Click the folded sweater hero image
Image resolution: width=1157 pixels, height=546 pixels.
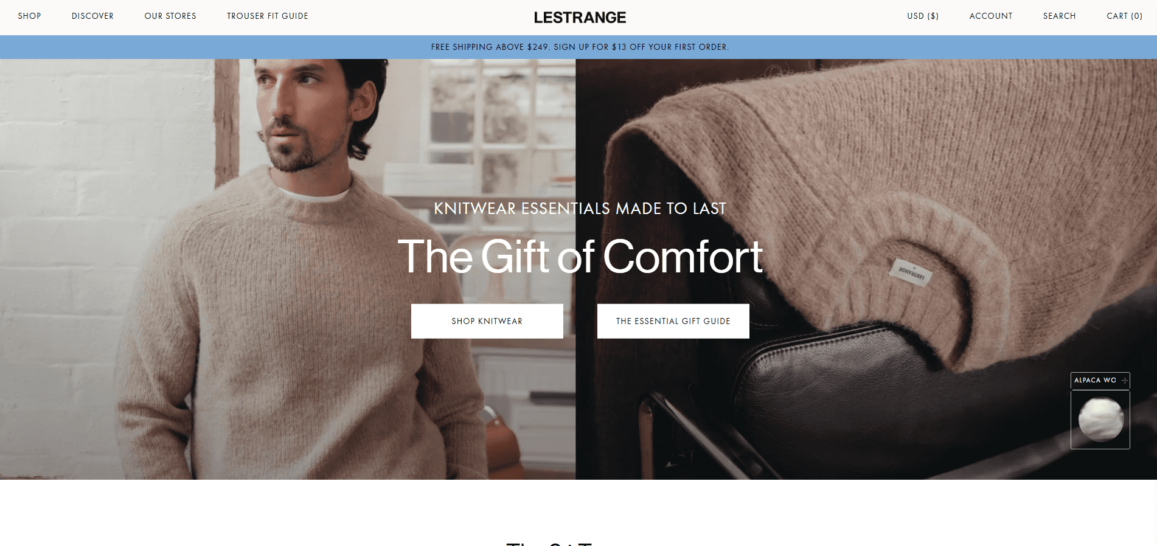click(x=866, y=269)
